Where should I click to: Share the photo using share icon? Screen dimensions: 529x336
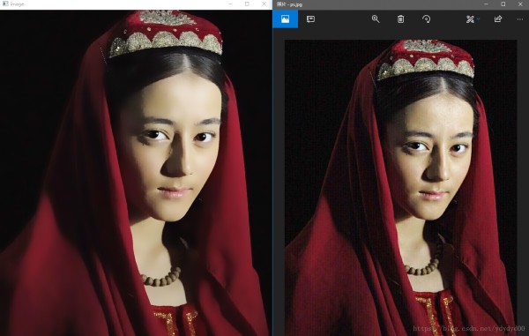click(x=498, y=19)
